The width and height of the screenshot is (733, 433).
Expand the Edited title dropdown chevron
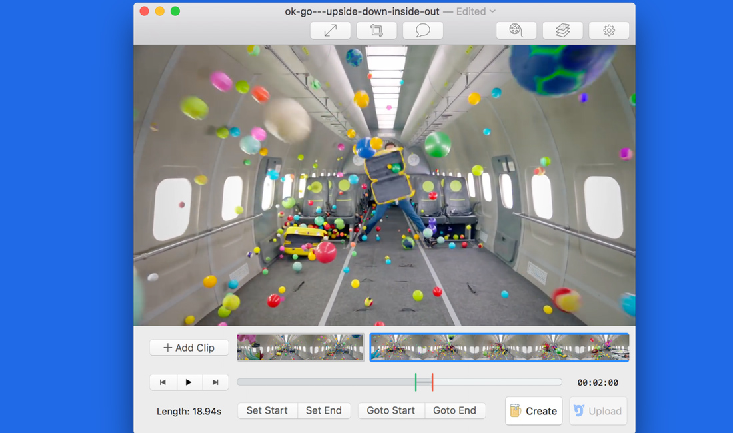click(x=492, y=11)
